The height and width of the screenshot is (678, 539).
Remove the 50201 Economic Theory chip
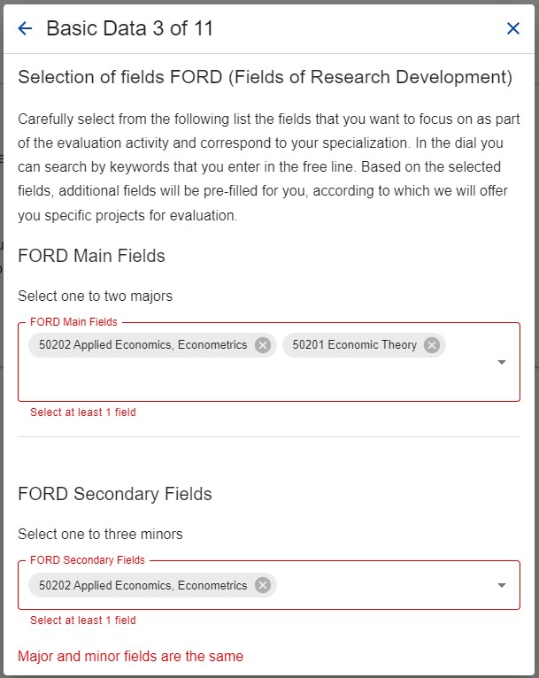(432, 345)
